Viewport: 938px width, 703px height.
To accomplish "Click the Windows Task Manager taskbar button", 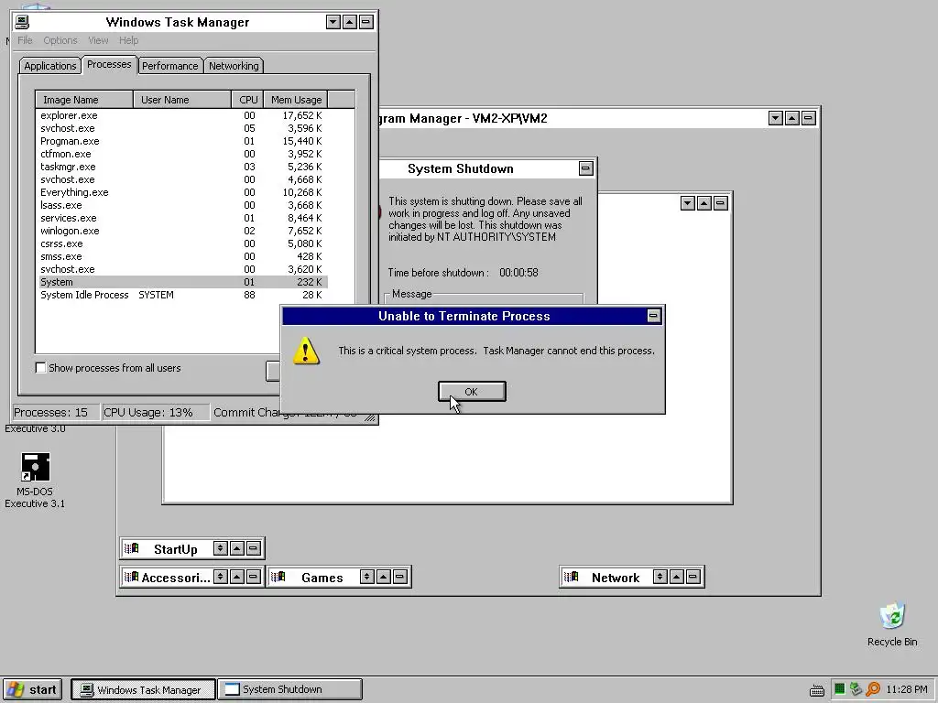I will (143, 689).
